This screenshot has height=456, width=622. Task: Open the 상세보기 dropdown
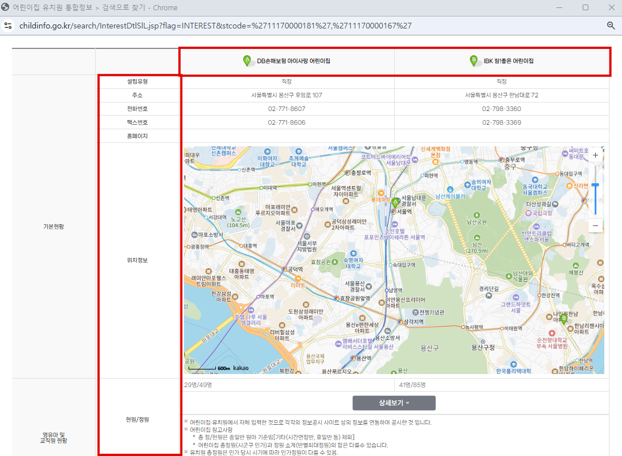[394, 402]
